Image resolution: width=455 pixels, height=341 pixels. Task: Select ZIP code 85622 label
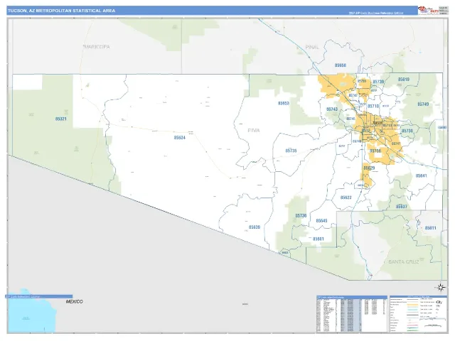346,197
